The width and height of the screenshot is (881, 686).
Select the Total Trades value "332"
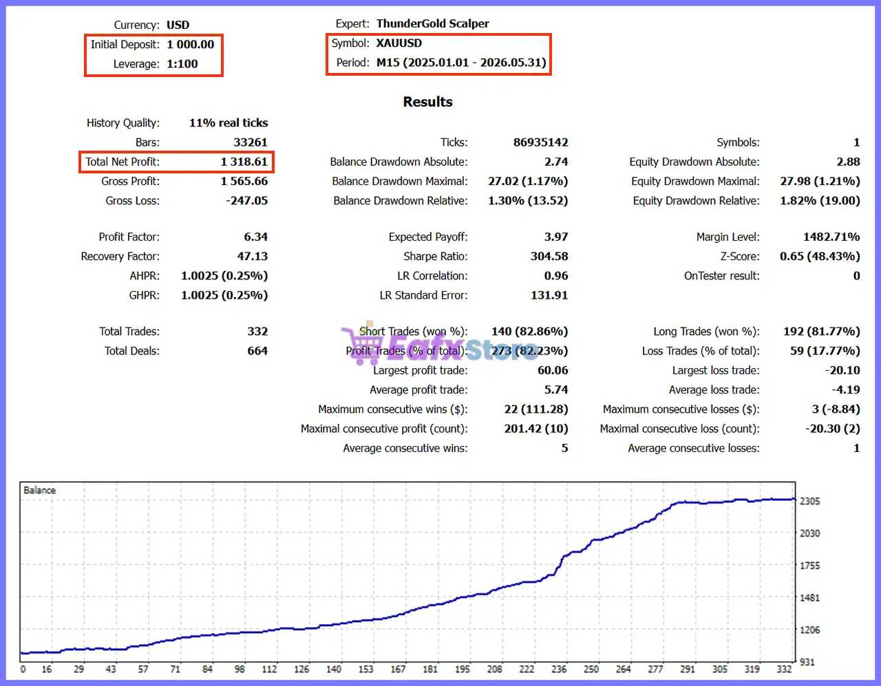point(257,332)
